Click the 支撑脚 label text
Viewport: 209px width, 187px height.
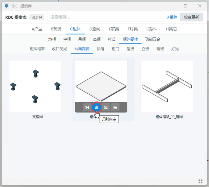(x=37, y=117)
